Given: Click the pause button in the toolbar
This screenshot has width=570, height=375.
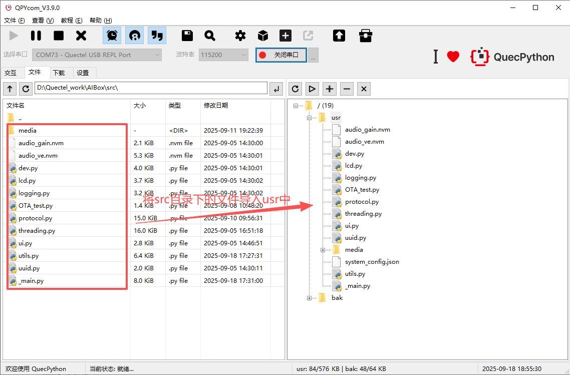Looking at the screenshot, I should pos(36,36).
